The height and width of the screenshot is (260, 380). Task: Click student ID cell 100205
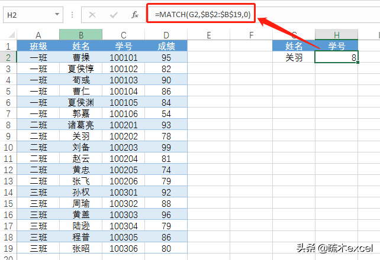[124, 170]
